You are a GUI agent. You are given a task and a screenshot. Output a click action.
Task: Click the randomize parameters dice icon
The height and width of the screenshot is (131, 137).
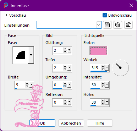tap(118, 25)
